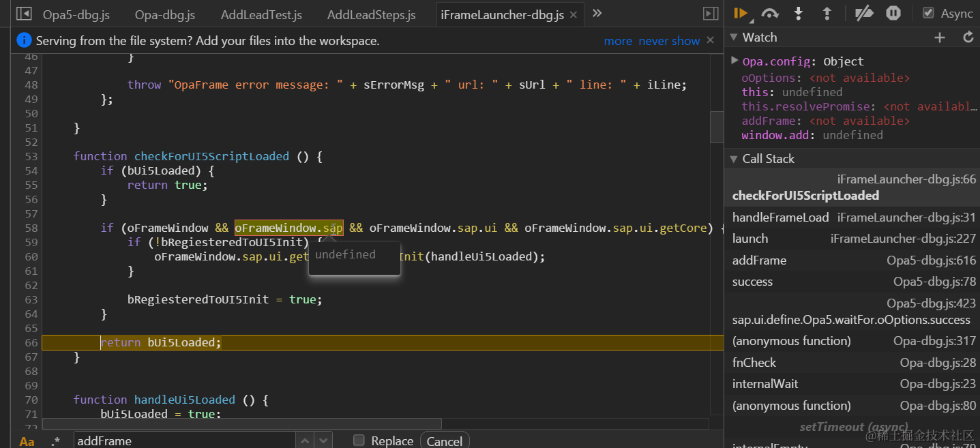980x448 pixels.
Task: Deactivate all breakpoints
Action: point(864,13)
